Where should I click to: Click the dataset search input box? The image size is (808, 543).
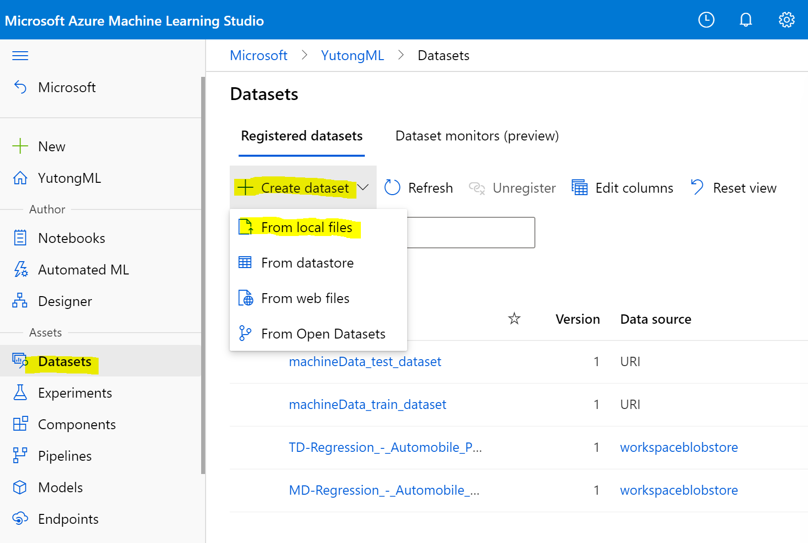471,232
